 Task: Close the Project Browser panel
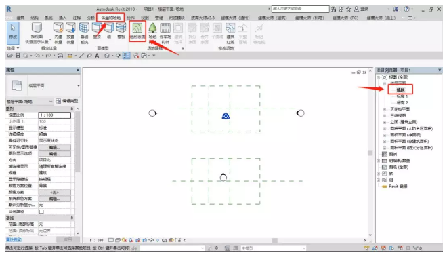440,70
